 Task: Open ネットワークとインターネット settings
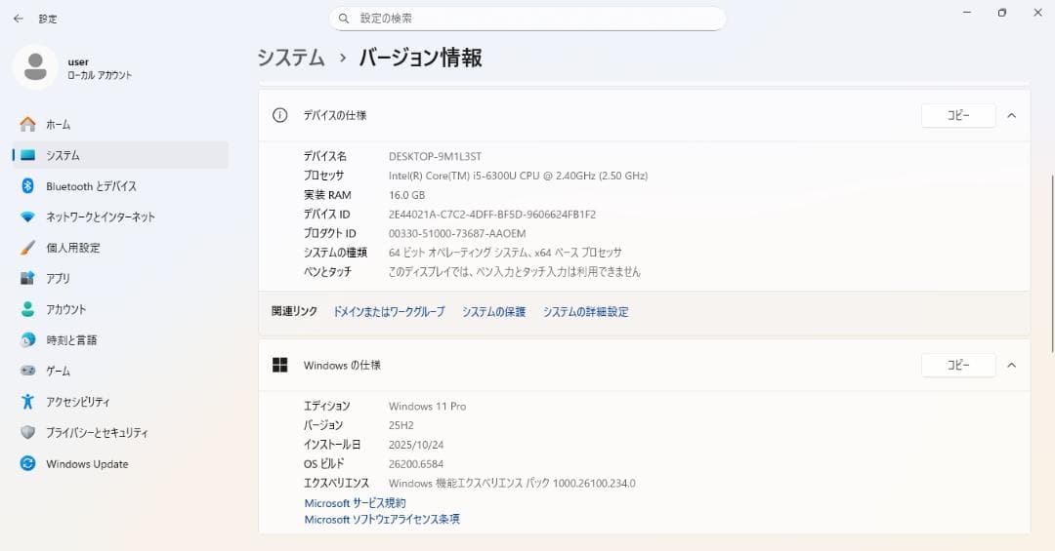pyautogui.click(x=121, y=217)
